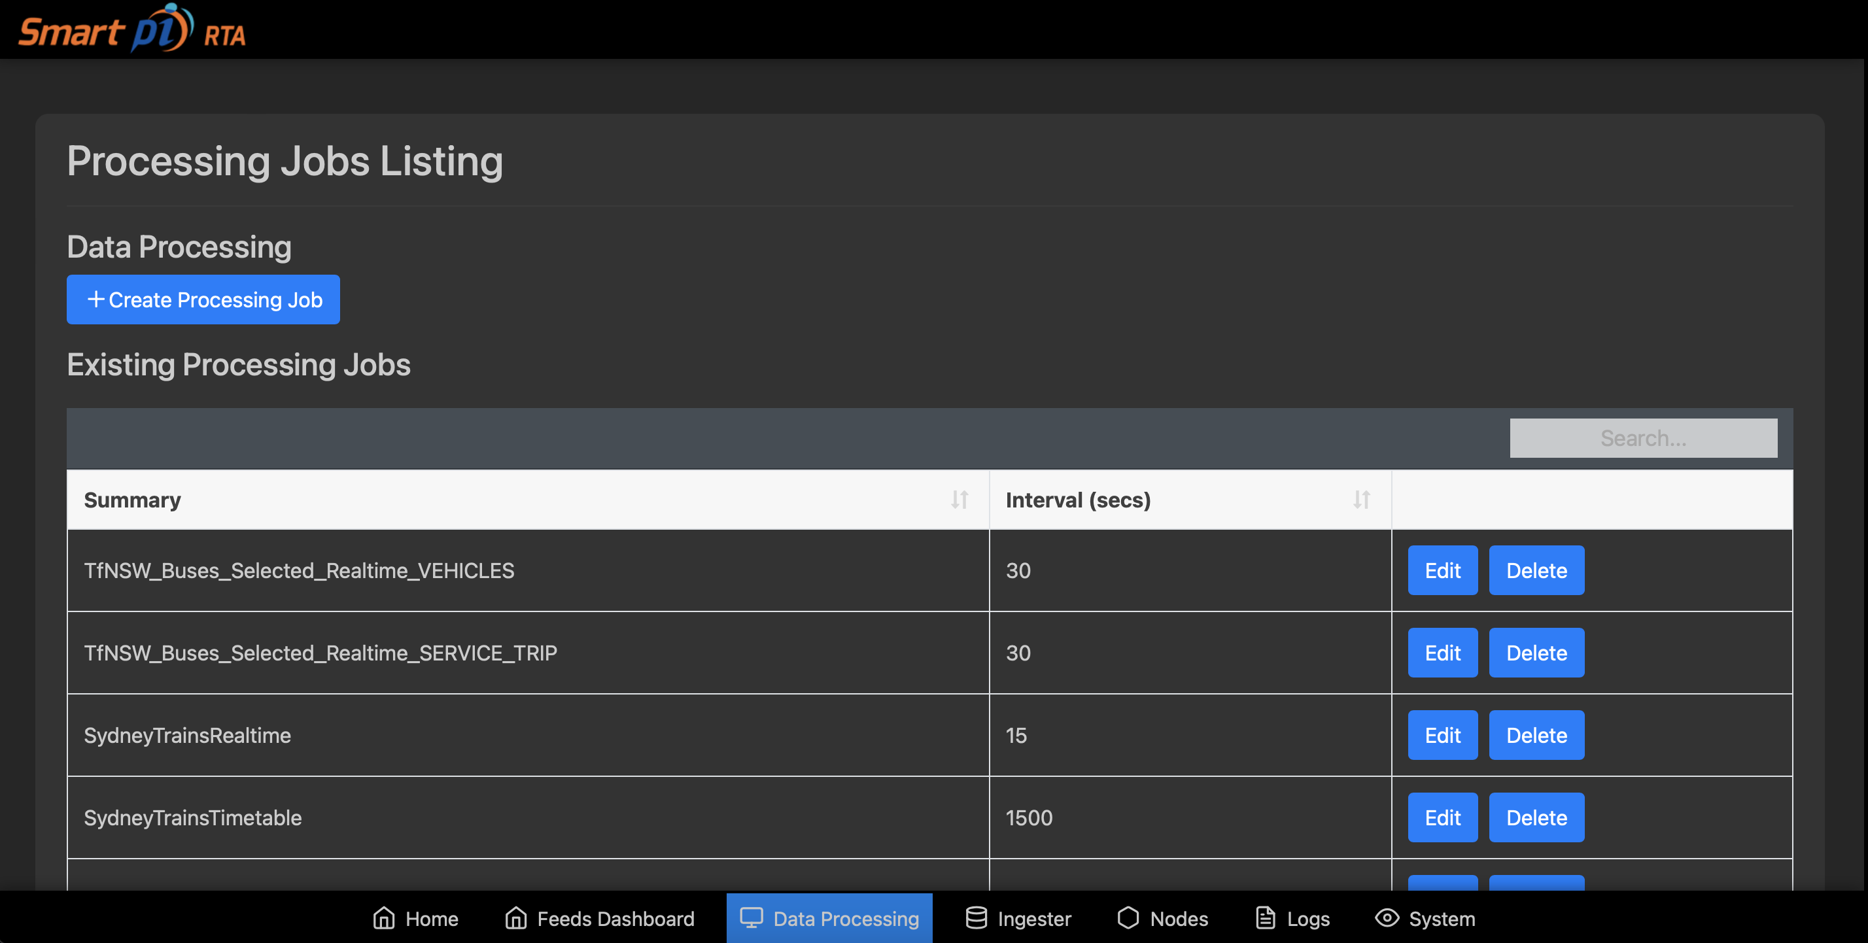Click the Data Processing section heading

coord(179,247)
